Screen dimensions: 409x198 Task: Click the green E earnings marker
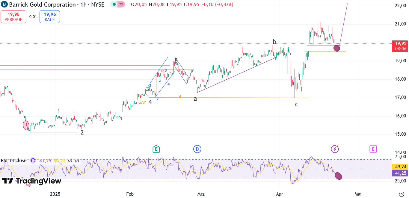coord(156,149)
